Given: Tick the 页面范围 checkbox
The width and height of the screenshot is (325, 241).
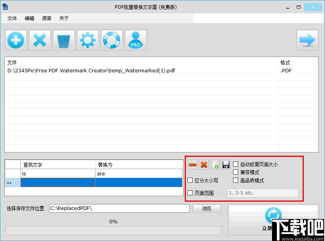Looking at the screenshot, I should point(190,193).
